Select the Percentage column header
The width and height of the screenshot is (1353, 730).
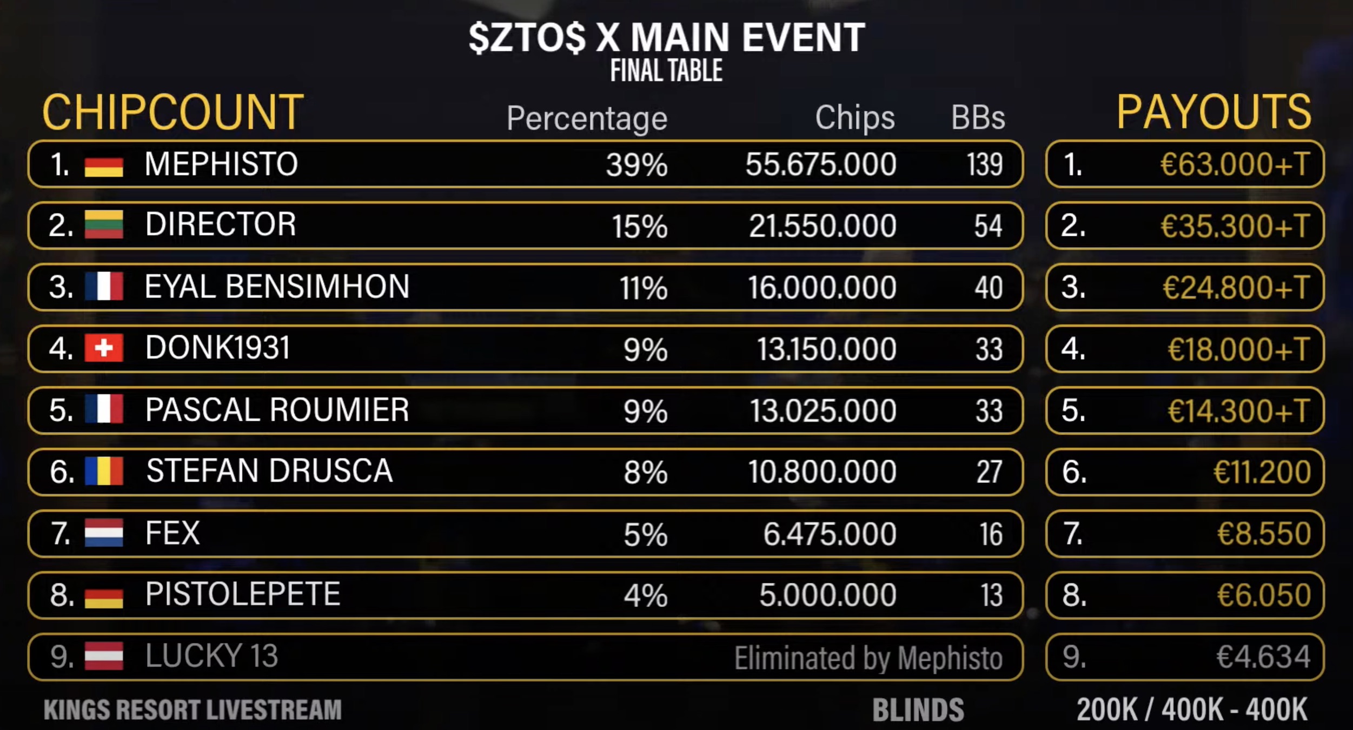(587, 118)
